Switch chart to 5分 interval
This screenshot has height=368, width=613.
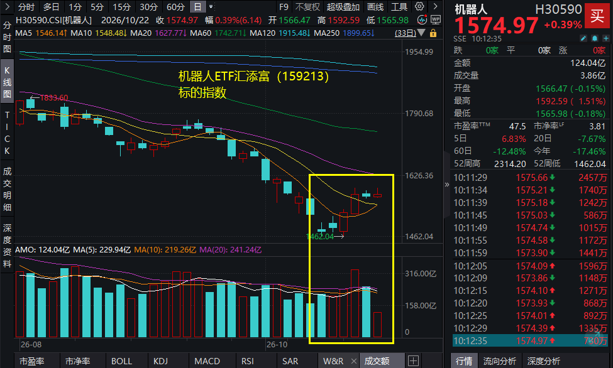tap(97, 7)
